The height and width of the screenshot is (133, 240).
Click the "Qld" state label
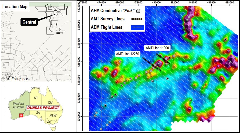[x=50, y=102]
